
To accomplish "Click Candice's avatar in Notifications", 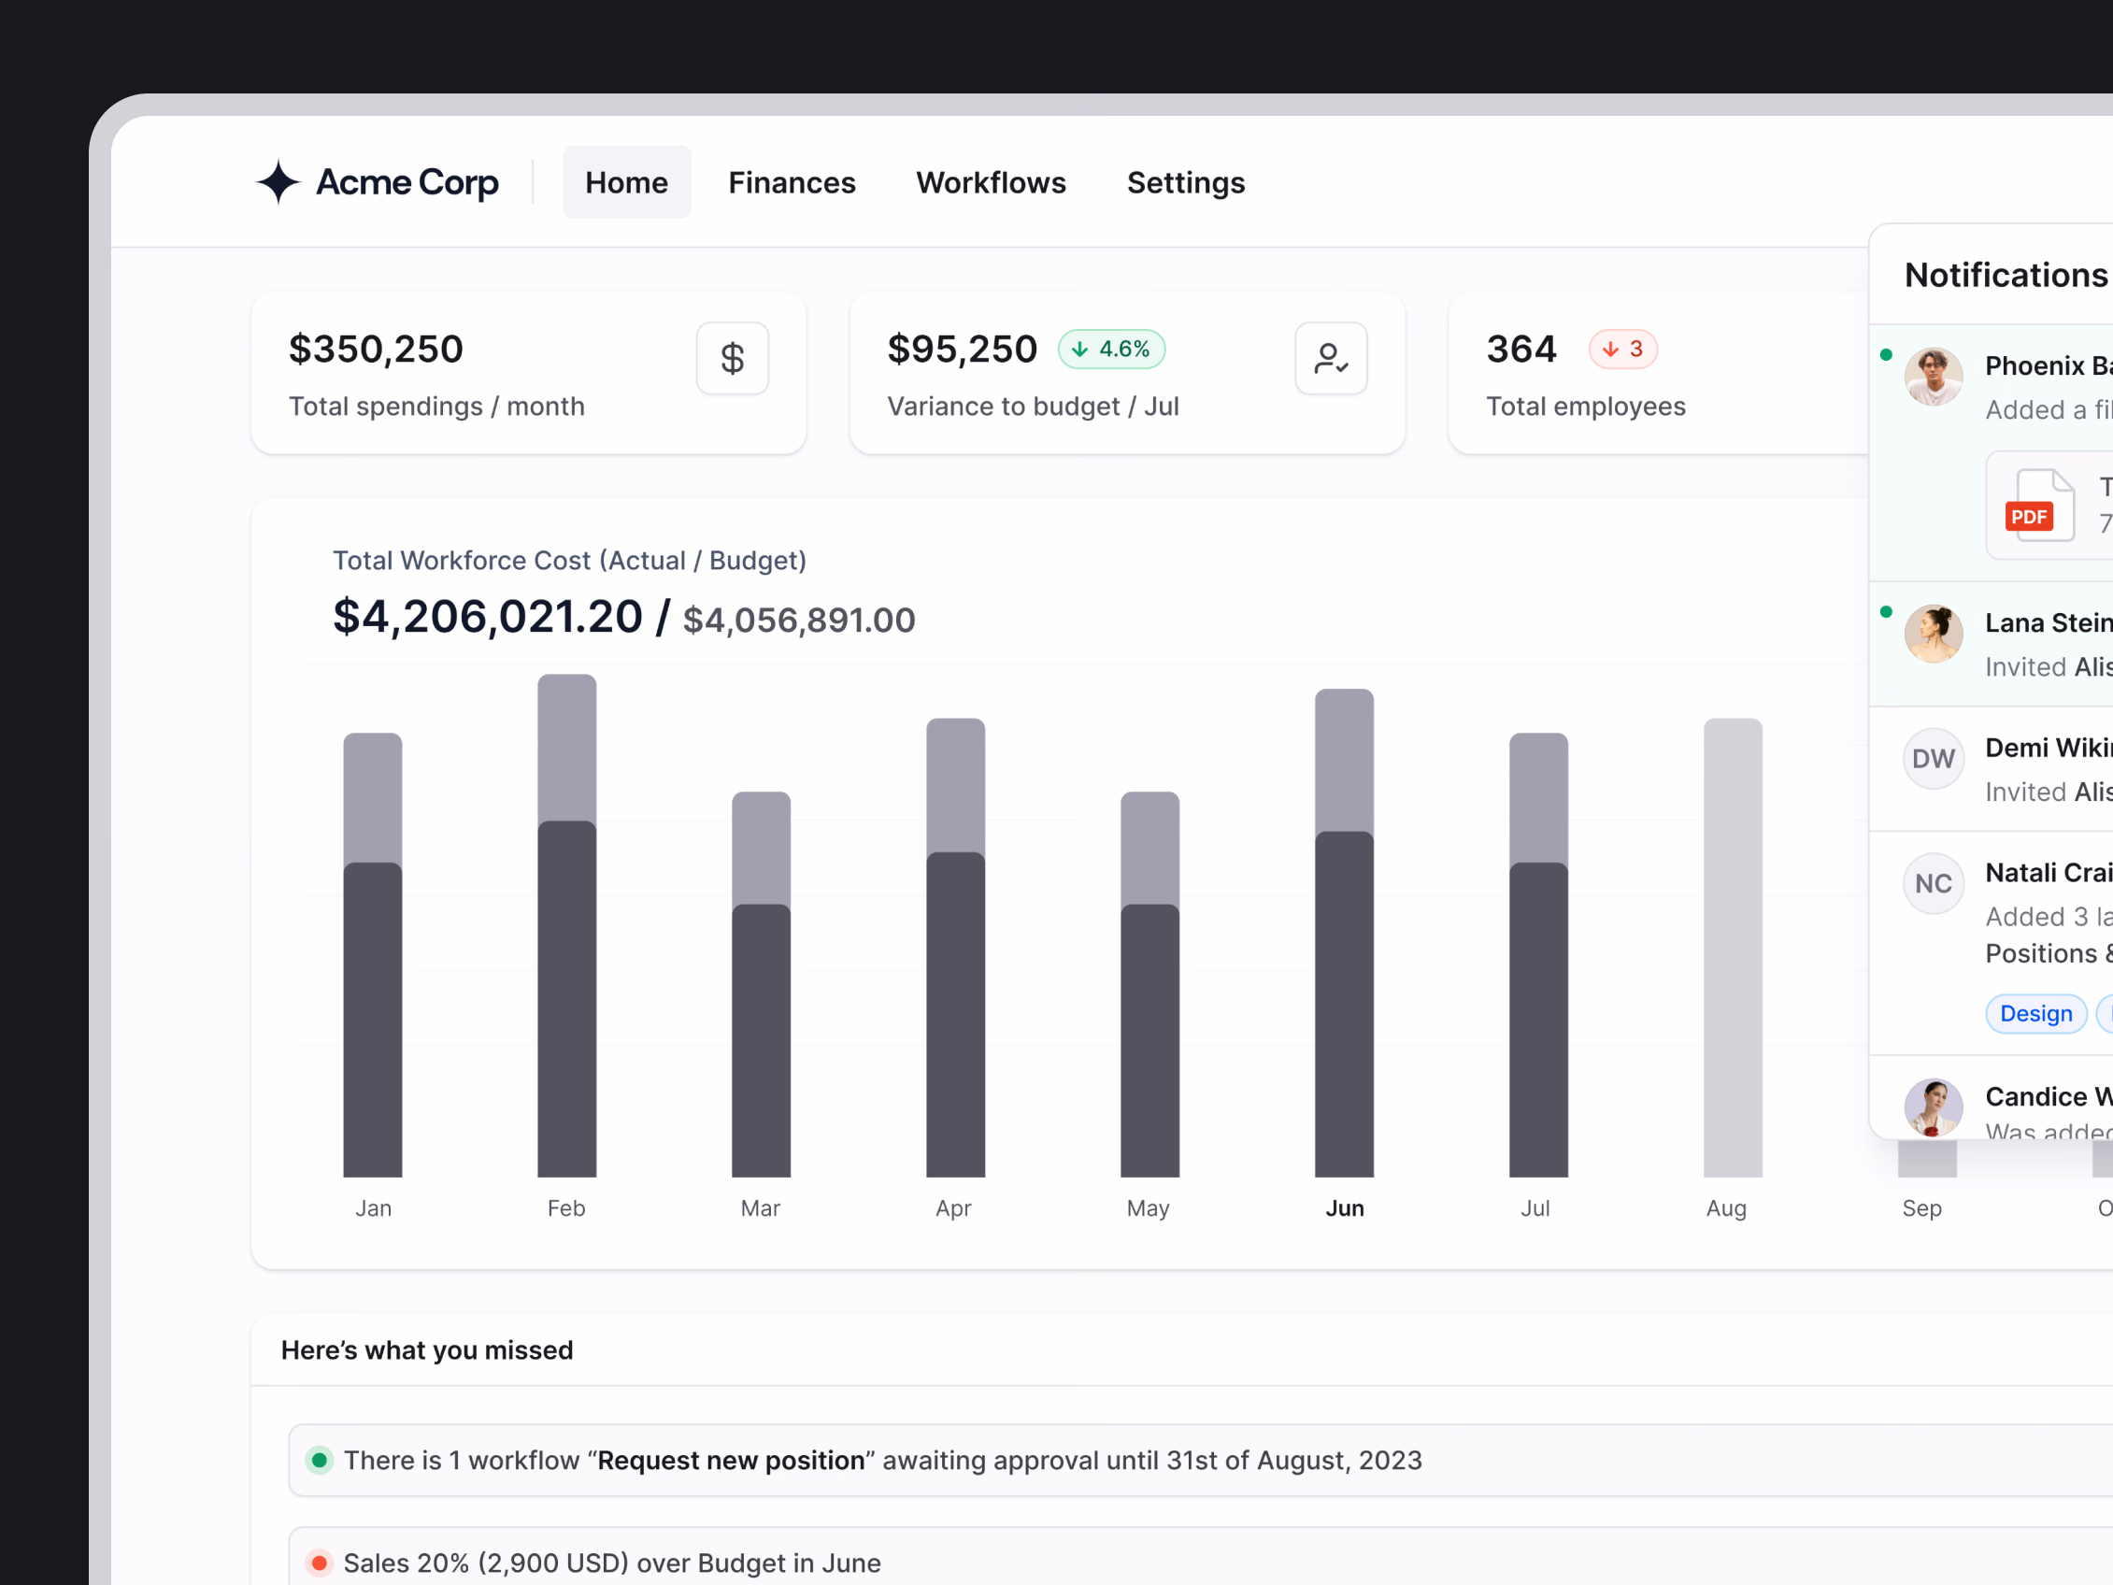I will pyautogui.click(x=1934, y=1108).
